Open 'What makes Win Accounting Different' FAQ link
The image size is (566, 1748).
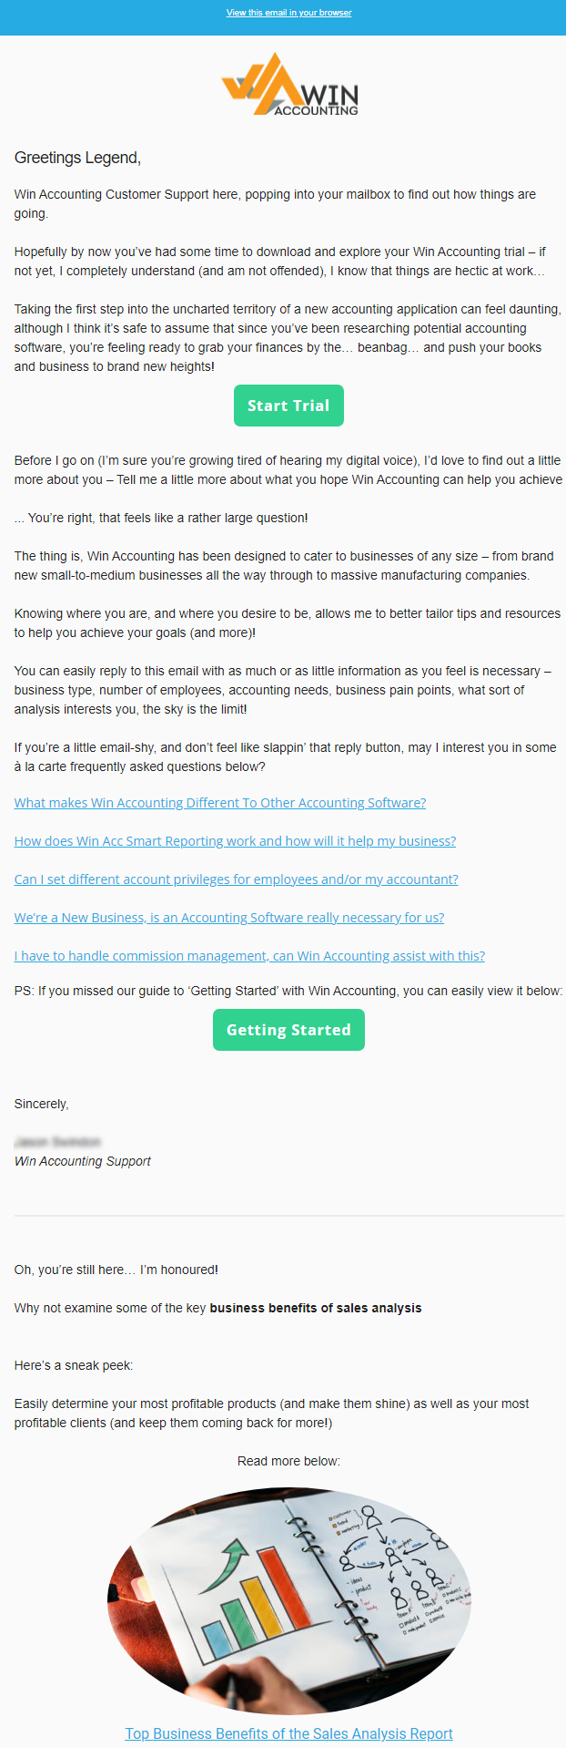[x=220, y=803]
